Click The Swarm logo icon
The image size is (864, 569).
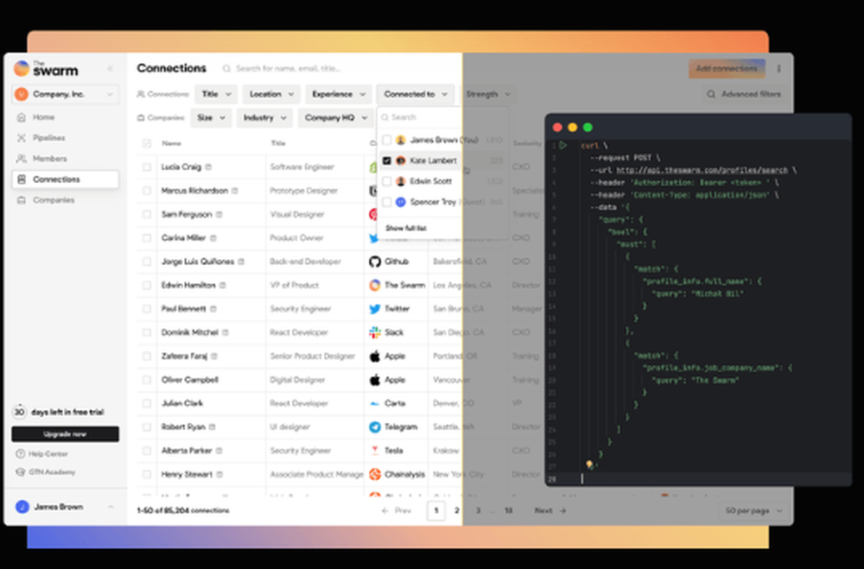click(x=22, y=68)
